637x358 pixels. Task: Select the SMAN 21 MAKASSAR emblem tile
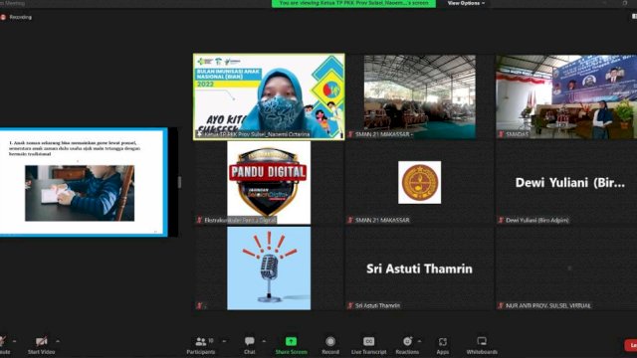pyautogui.click(x=419, y=182)
